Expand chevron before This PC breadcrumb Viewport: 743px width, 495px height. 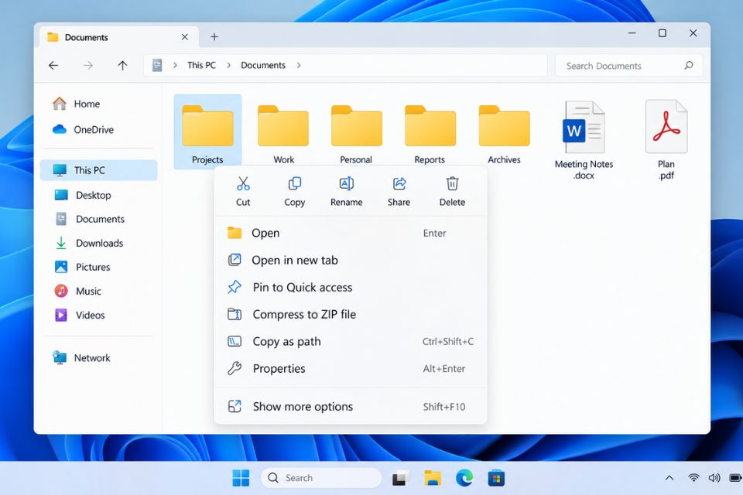point(175,66)
